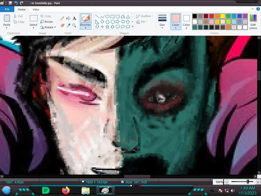
Task: Select the Color picker eyedropper tool
Action: click(68, 25)
